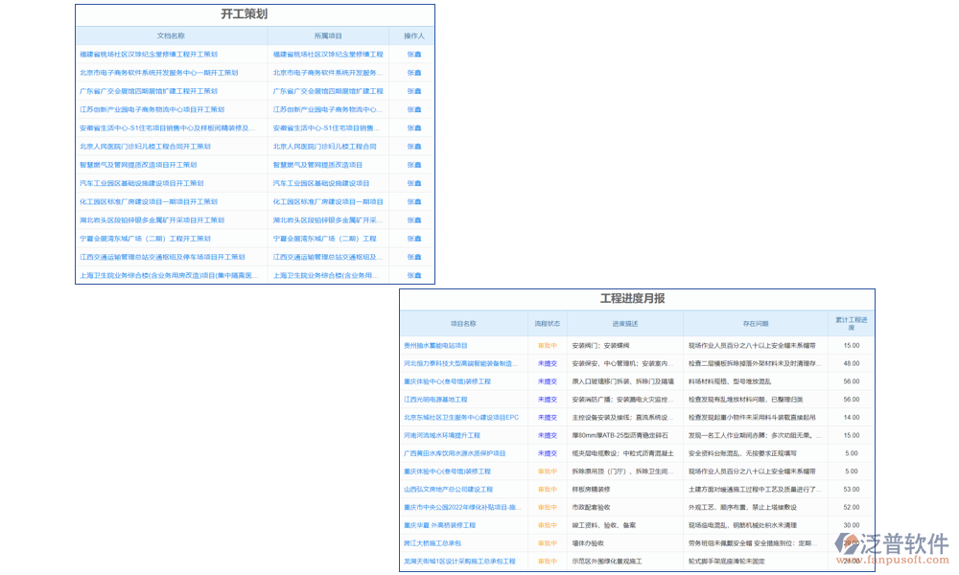Open 化工园区标准厂房建设项目一期项目开工策划 document

[x=149, y=201]
